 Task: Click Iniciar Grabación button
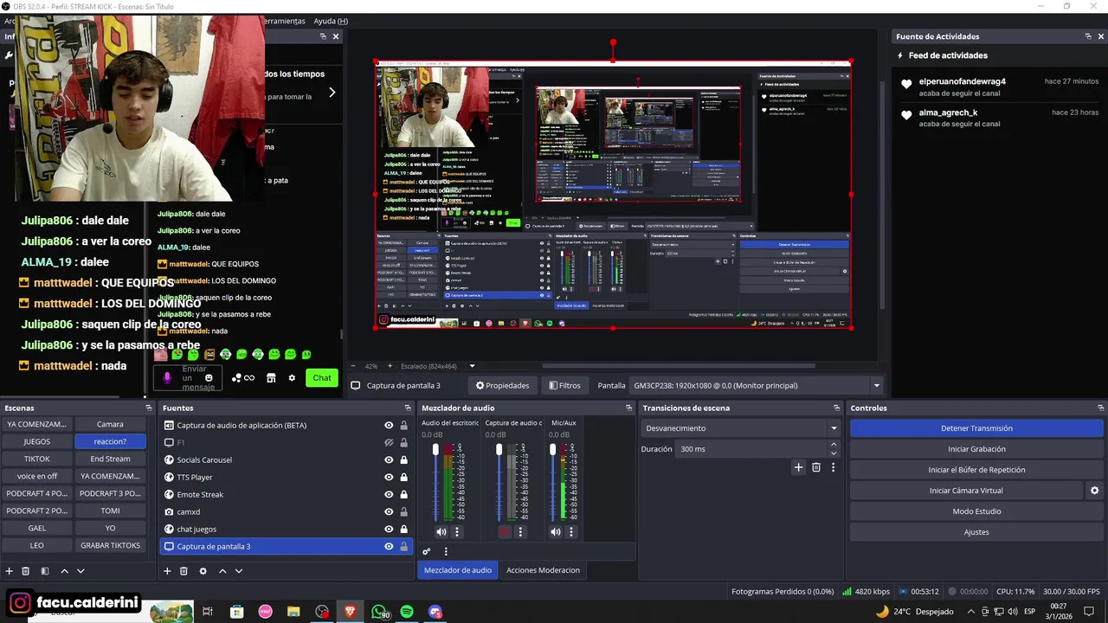tap(976, 449)
